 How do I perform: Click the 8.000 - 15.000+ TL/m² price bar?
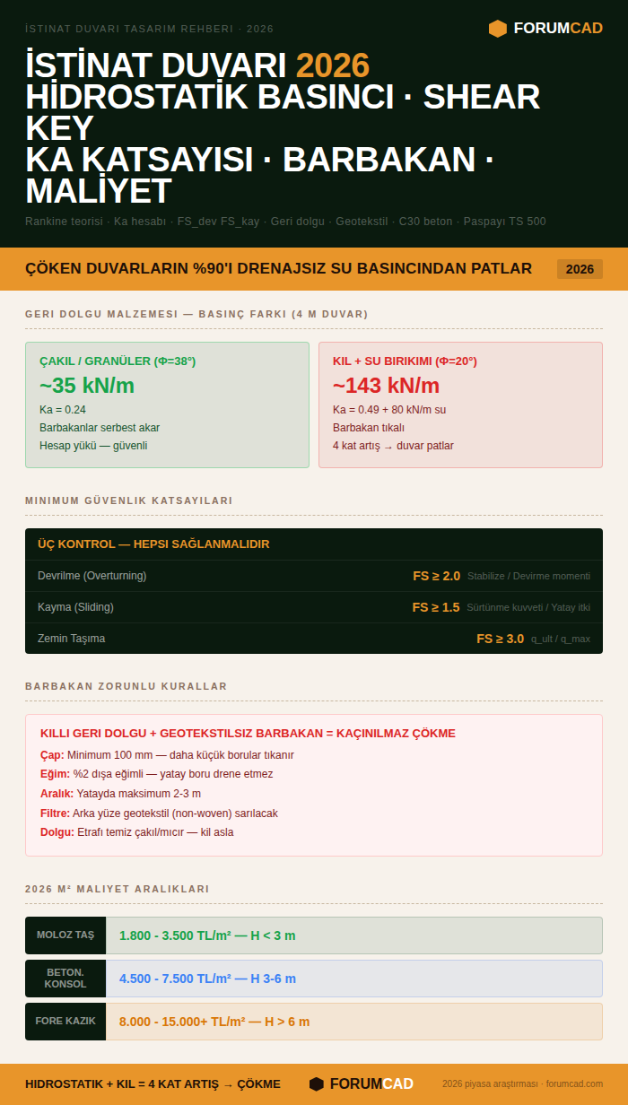tap(354, 1022)
